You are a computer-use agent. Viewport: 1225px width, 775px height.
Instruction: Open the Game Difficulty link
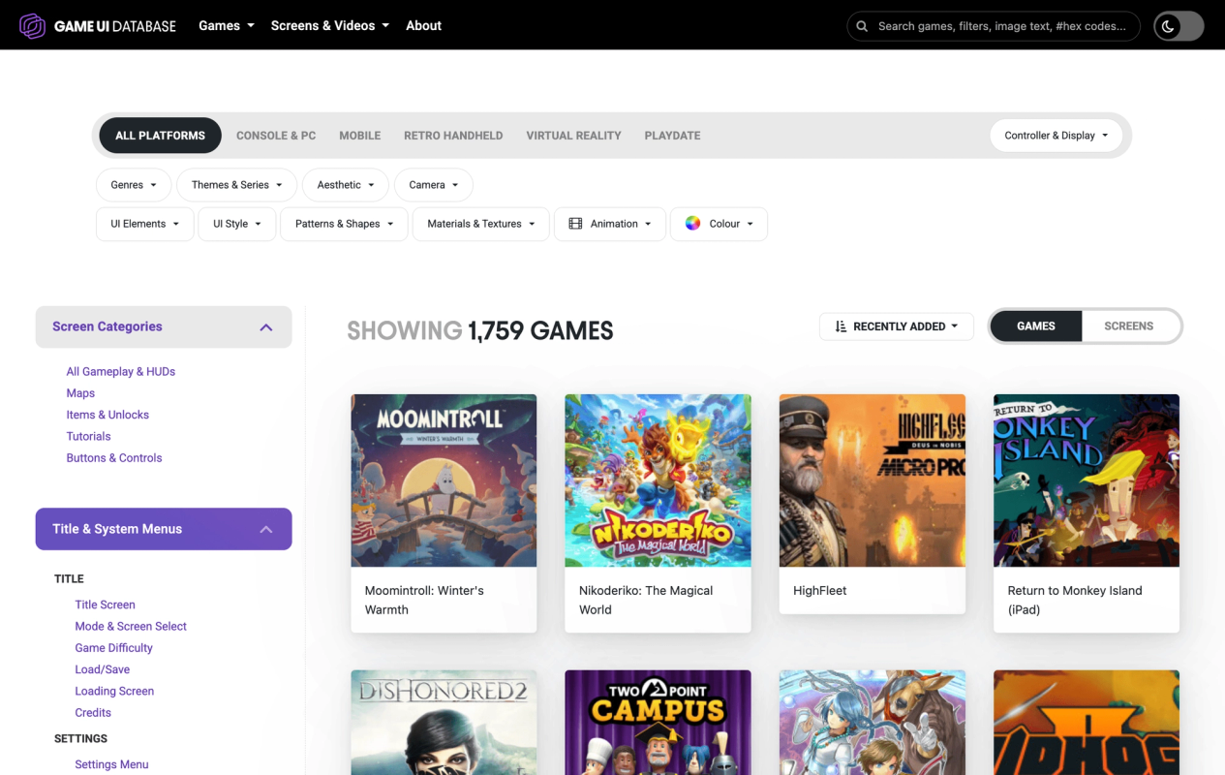[114, 648]
